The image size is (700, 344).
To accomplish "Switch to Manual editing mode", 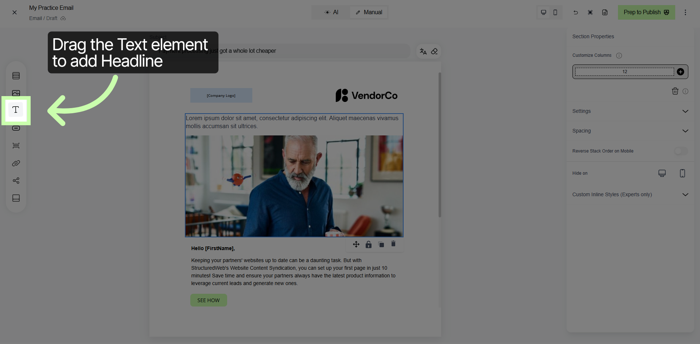I will tap(369, 12).
